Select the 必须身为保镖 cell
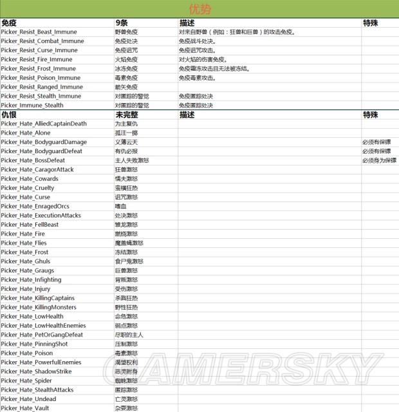Image resolution: width=399 pixels, height=412 pixels. click(x=379, y=161)
